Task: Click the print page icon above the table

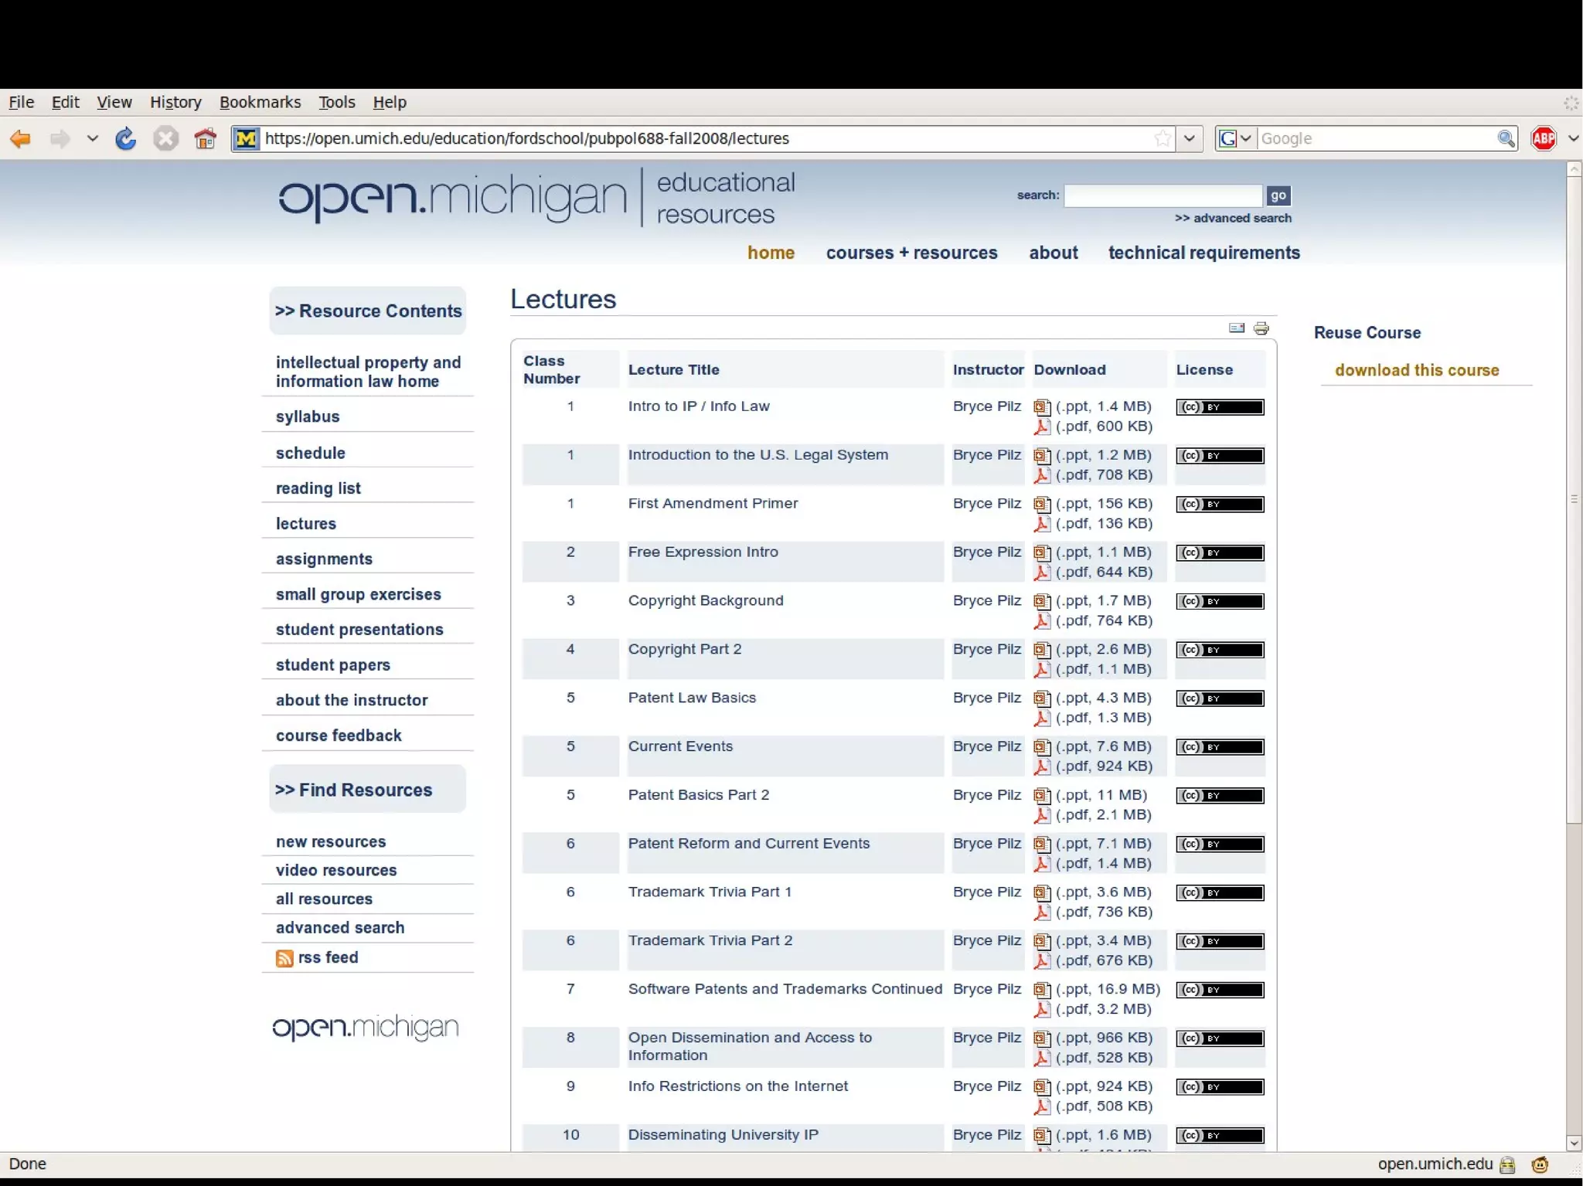Action: (x=1261, y=328)
